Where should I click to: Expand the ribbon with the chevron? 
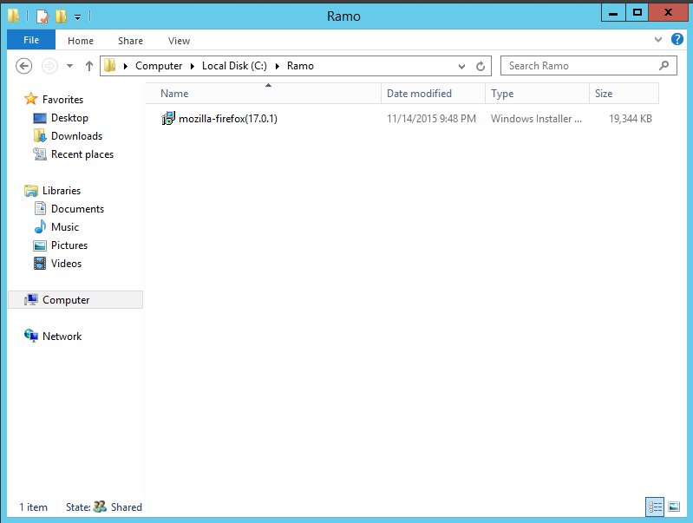pyautogui.click(x=658, y=39)
